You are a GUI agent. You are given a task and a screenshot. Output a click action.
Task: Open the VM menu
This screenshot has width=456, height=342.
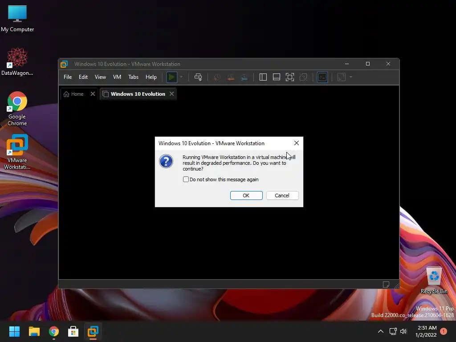point(117,77)
